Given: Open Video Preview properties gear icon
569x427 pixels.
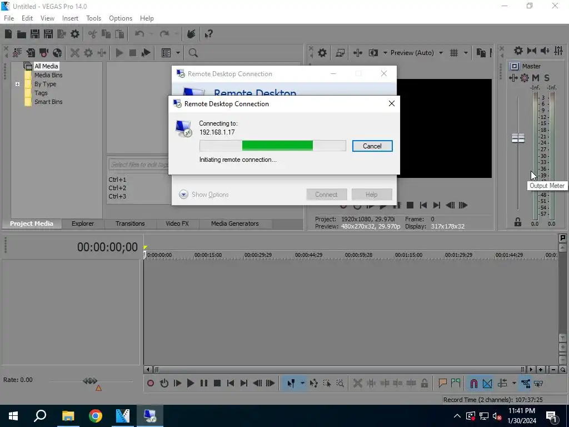Looking at the screenshot, I should [x=322, y=53].
